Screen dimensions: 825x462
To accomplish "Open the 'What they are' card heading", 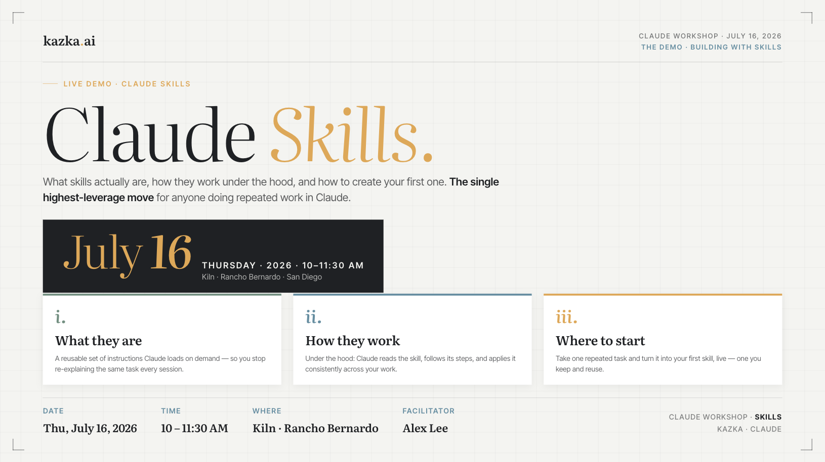I will coord(98,341).
